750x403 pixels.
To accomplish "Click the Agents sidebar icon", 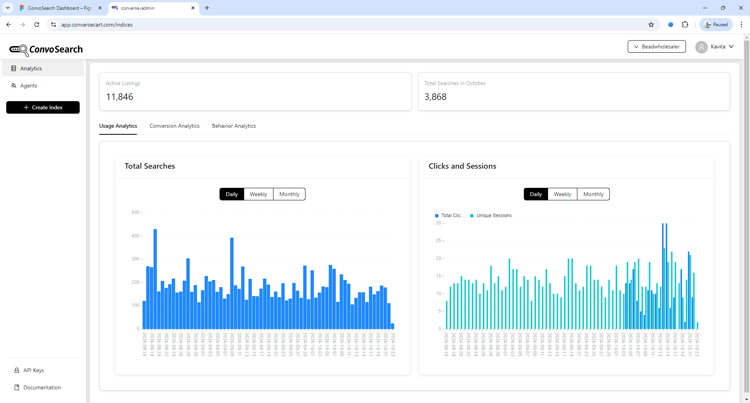I will pos(14,86).
